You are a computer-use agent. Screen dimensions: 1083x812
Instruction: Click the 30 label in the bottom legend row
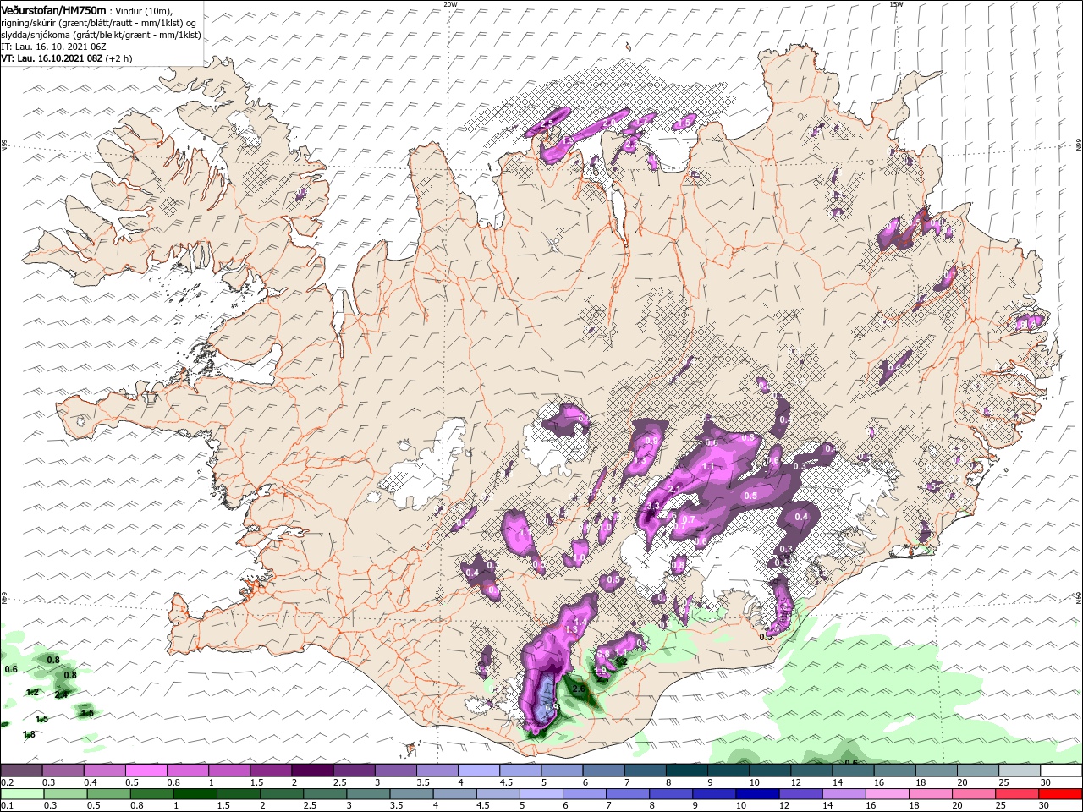(x=1044, y=805)
